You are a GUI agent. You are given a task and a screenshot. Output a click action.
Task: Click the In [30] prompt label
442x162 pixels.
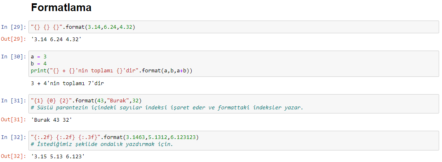(14, 57)
